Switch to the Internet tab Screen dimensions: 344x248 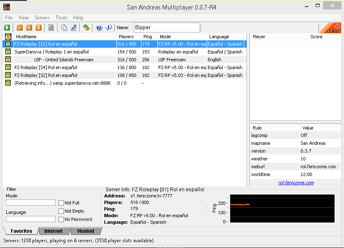[53, 231]
